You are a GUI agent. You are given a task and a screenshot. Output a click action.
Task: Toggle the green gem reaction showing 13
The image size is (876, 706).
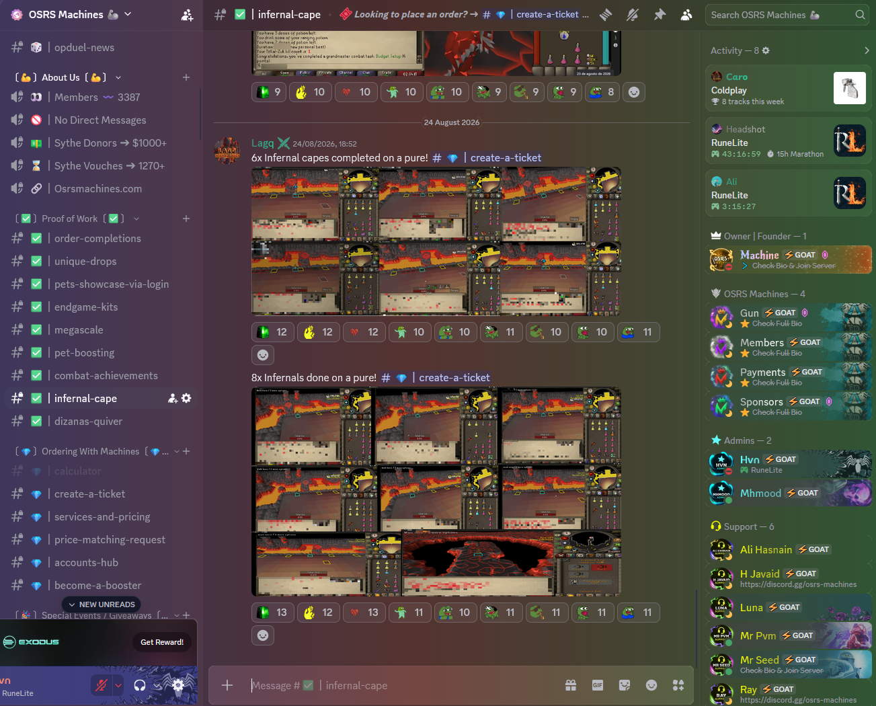tap(272, 613)
